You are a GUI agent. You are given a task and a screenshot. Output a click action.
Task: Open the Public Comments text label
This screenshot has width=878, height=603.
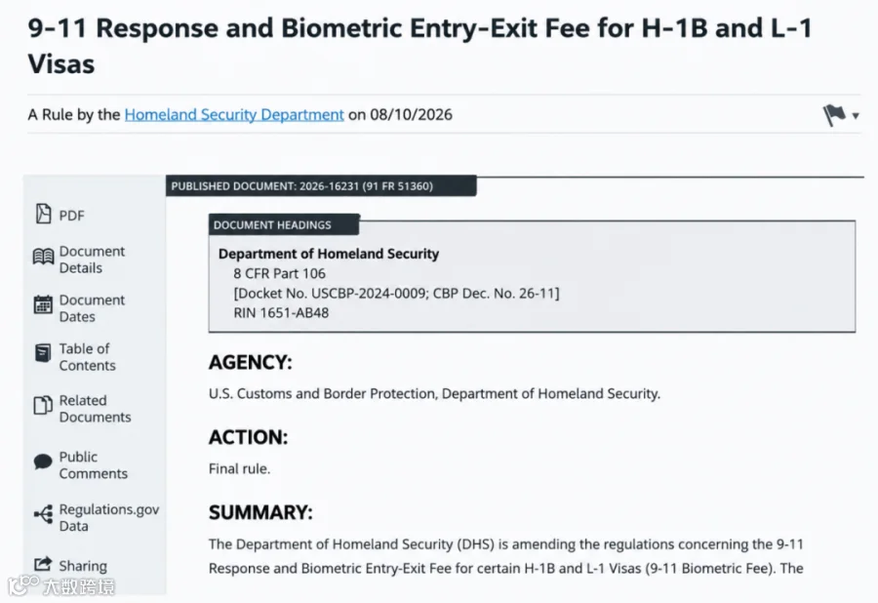pyautogui.click(x=94, y=464)
